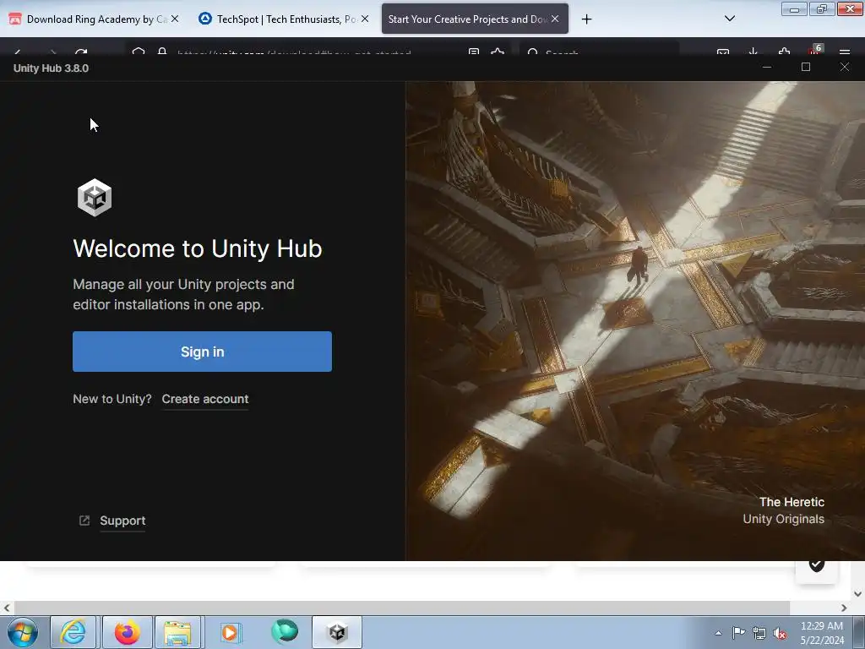Click the Sign in button

click(202, 352)
